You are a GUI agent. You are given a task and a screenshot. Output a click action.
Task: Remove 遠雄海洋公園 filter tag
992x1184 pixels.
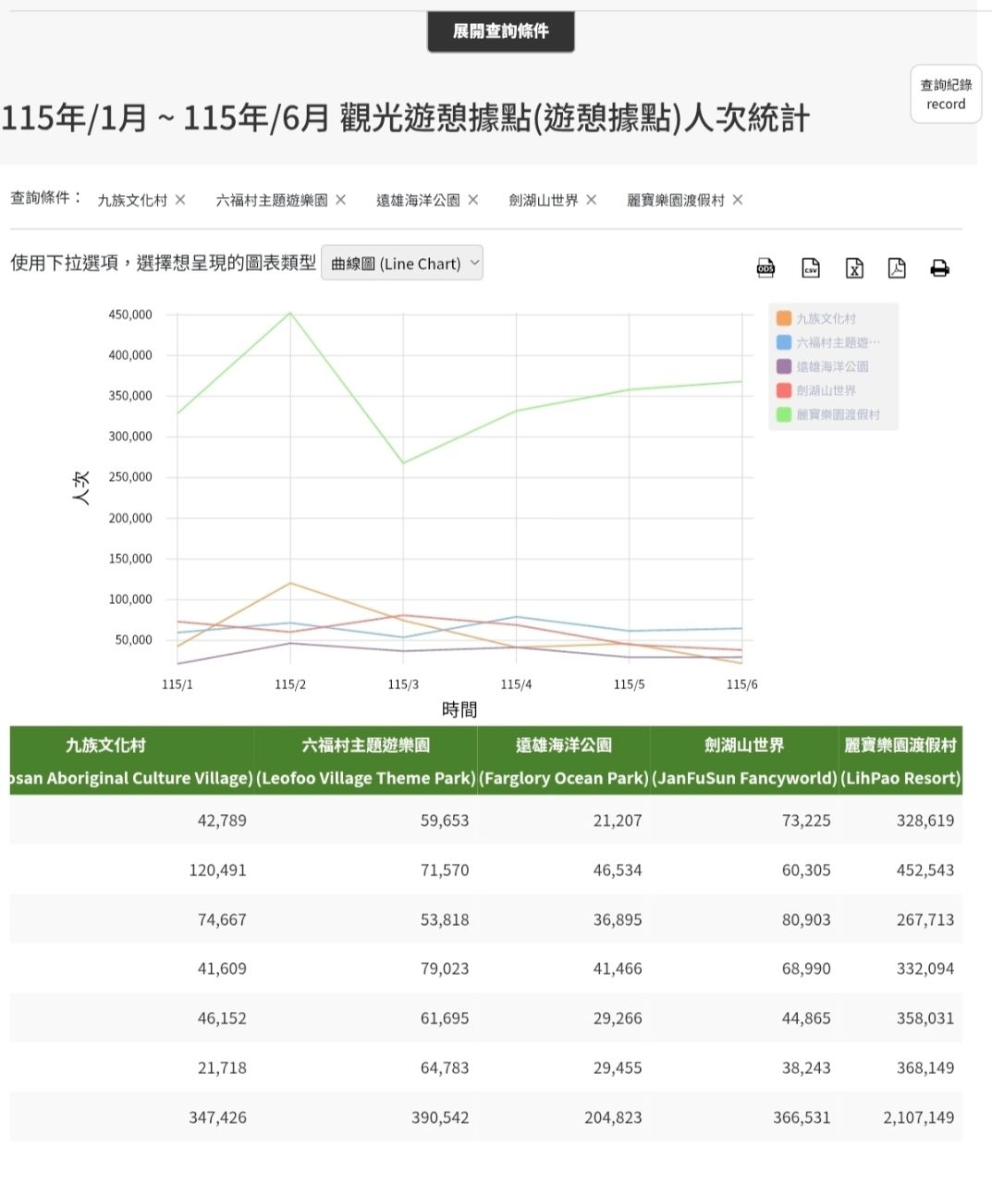click(472, 200)
